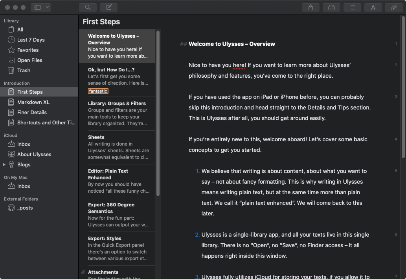Open Shortcuts and Other Tips group
406x279 pixels.
(x=39, y=122)
